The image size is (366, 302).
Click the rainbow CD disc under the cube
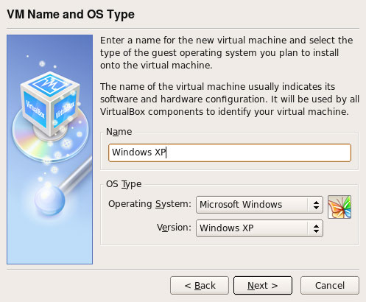50,136
